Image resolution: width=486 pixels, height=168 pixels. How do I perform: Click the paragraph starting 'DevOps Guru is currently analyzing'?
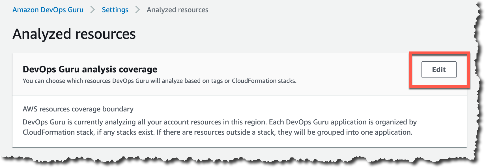220,127
